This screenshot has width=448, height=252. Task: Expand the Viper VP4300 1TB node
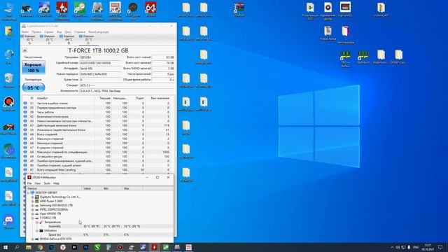33,213
